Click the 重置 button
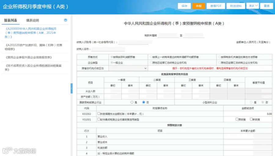 [x=266, y=6]
